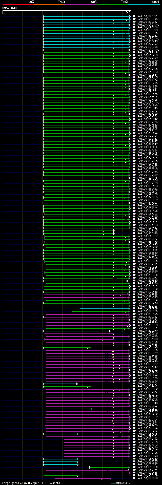Click the =100char. scale legend
The height and width of the screenshot is (485, 162).
tap(121, 483)
